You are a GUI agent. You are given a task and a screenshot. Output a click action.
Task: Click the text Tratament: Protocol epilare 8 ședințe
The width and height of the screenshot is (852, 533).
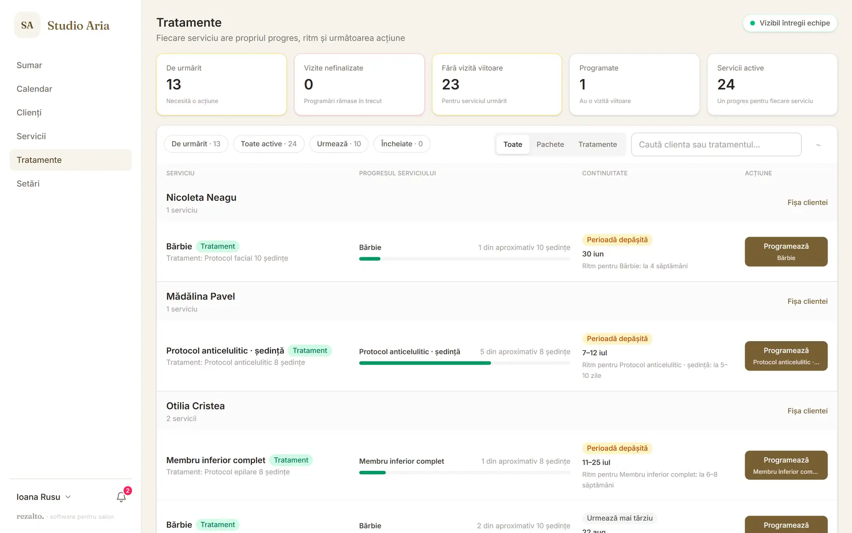tap(228, 472)
